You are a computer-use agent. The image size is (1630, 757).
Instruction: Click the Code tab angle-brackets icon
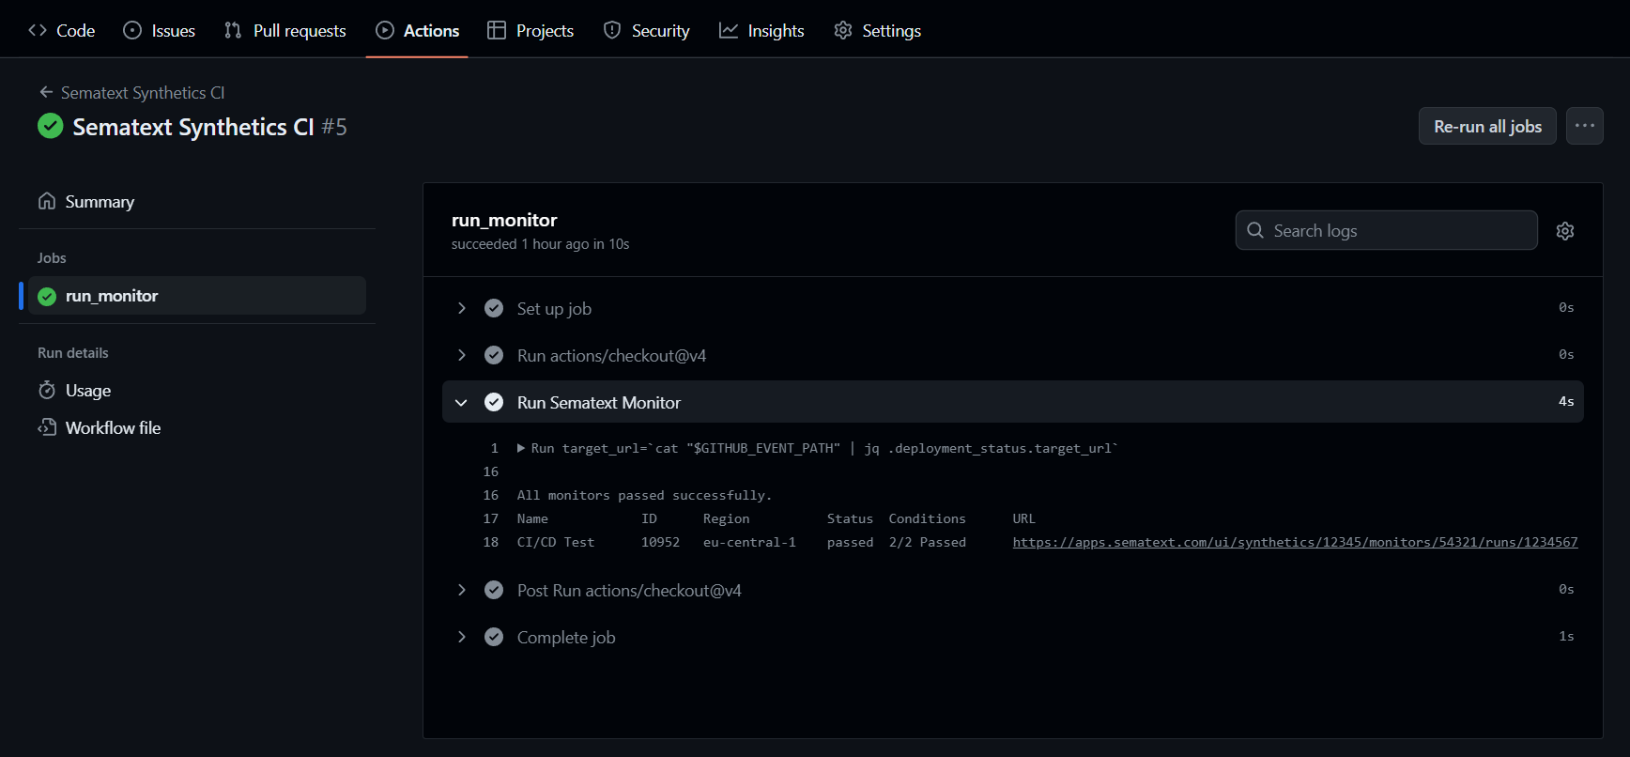(x=38, y=30)
